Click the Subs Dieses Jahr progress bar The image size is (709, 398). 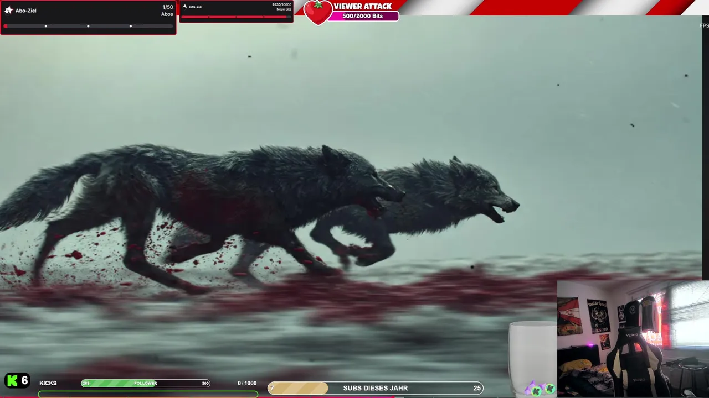tap(375, 388)
